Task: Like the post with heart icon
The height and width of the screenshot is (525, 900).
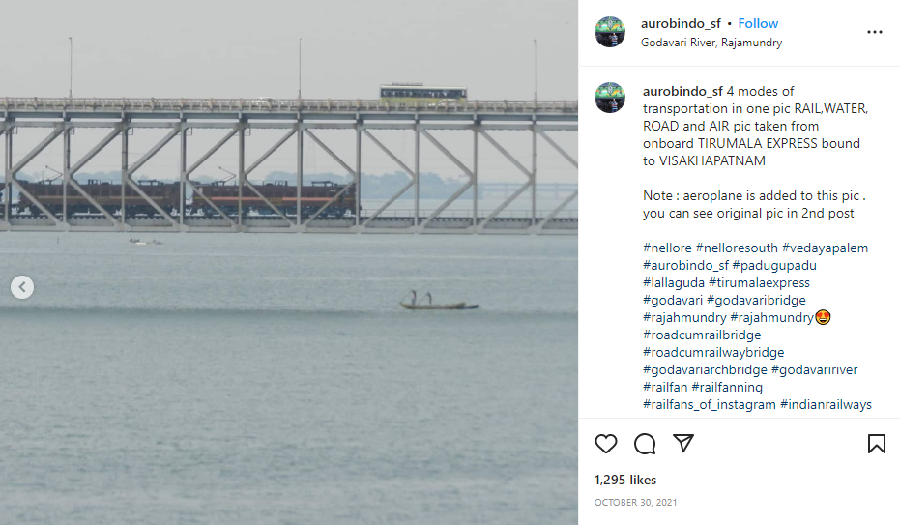Action: pyautogui.click(x=606, y=444)
